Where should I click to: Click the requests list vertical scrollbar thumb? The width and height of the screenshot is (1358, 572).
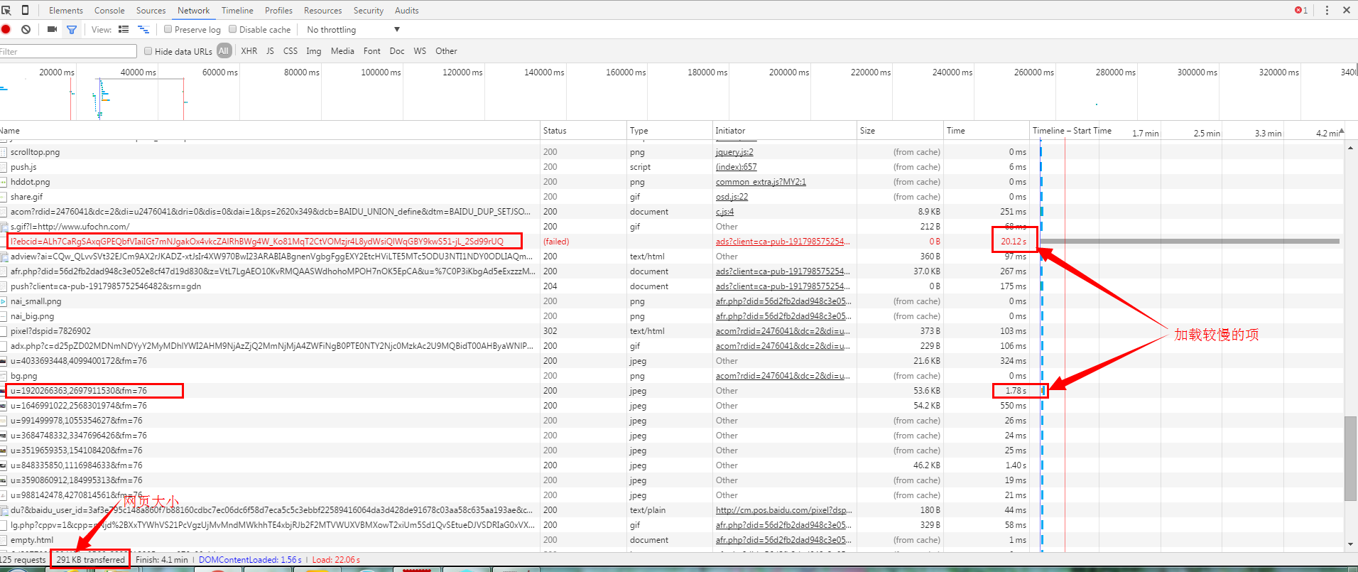point(1350,458)
